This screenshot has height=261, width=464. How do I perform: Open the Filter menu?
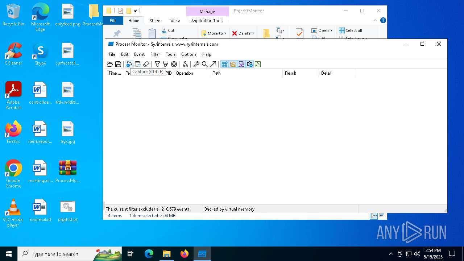[155, 54]
